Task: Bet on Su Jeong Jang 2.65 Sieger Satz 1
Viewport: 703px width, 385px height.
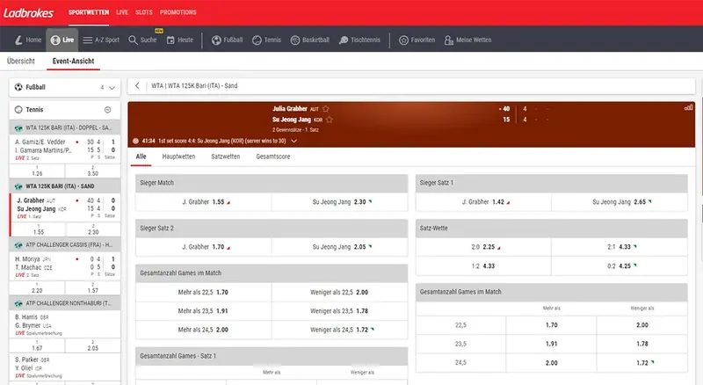Action: click(620, 202)
